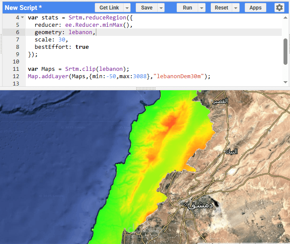The width and height of the screenshot is (290, 244).
Task: Click the line number 5 in gutter
Action: click(18, 25)
